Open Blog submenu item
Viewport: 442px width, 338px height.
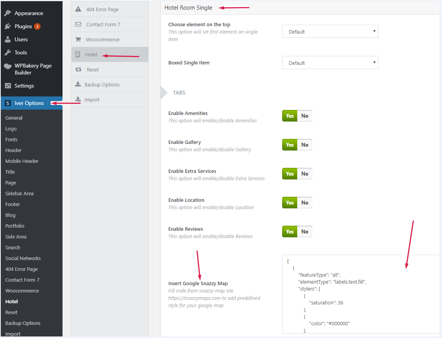[10, 215]
